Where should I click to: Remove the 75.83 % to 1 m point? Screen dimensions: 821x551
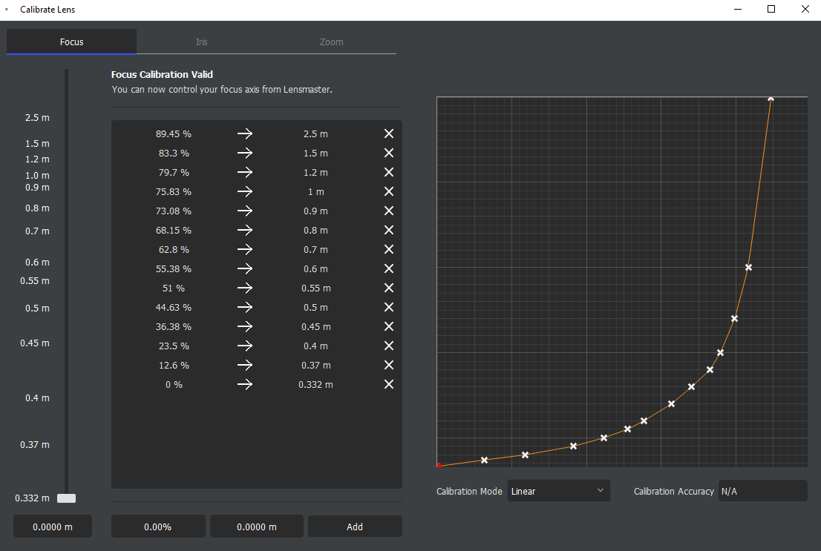[x=388, y=191]
